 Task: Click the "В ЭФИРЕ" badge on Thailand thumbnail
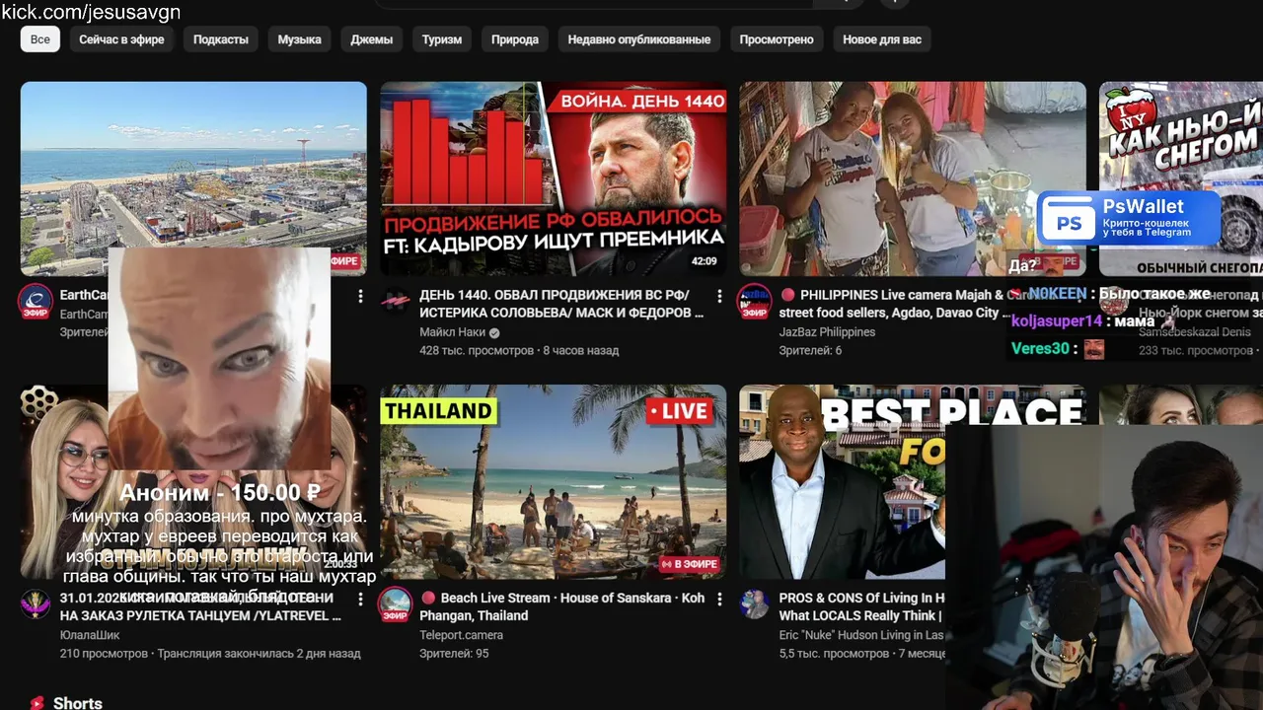689,564
